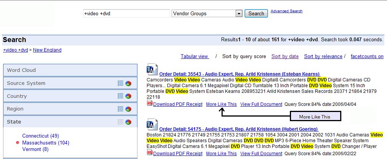Expand the Source System facet panel
This screenshot has height=159, width=387.
(70, 83)
